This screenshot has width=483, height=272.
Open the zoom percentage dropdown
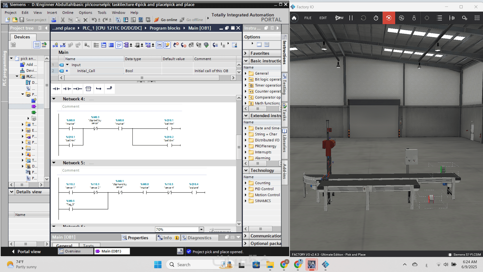click(x=201, y=229)
